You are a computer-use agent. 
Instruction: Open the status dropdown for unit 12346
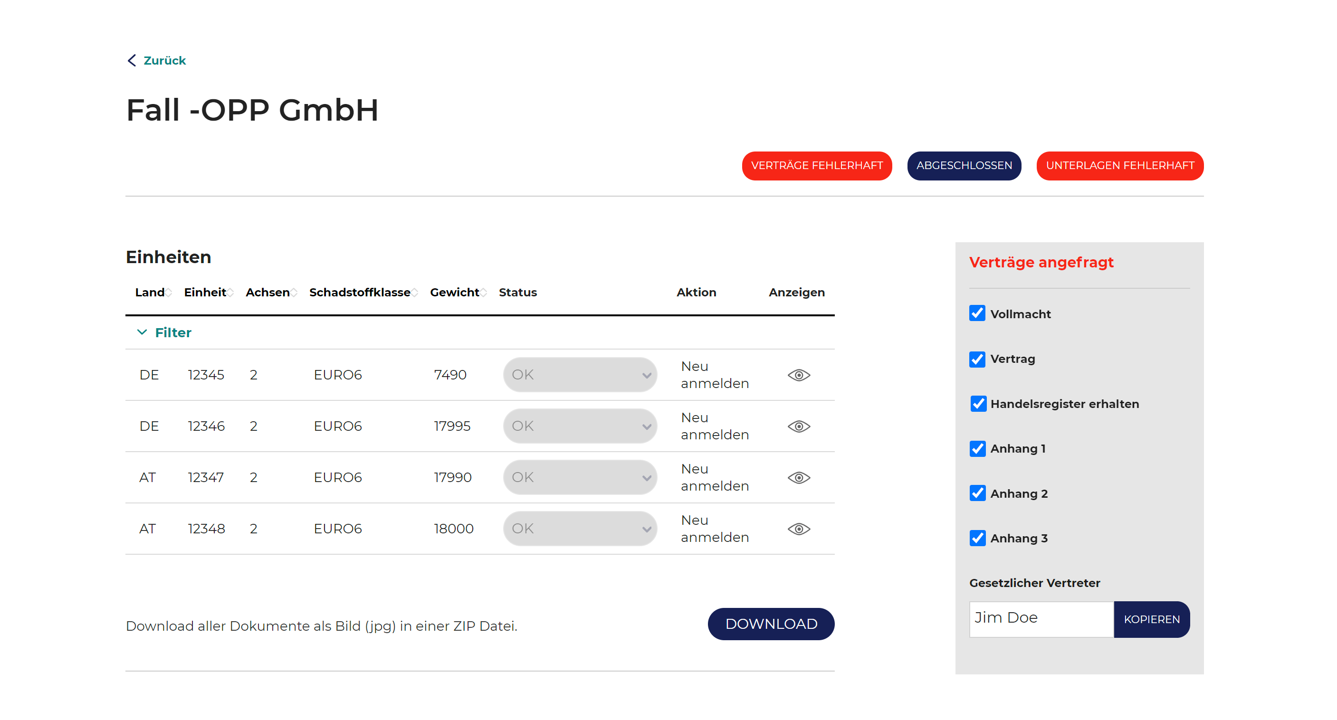coord(580,426)
